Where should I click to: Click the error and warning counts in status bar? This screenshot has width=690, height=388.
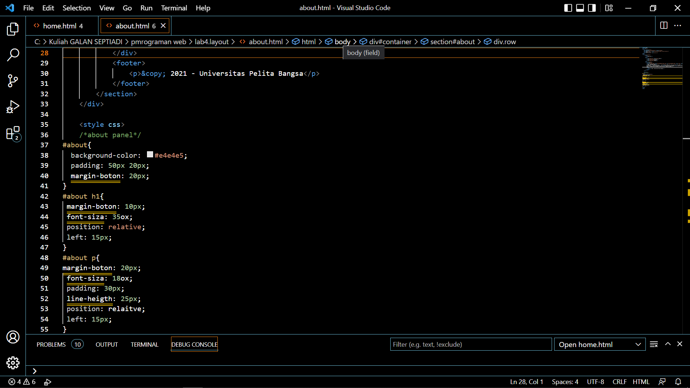tap(22, 382)
